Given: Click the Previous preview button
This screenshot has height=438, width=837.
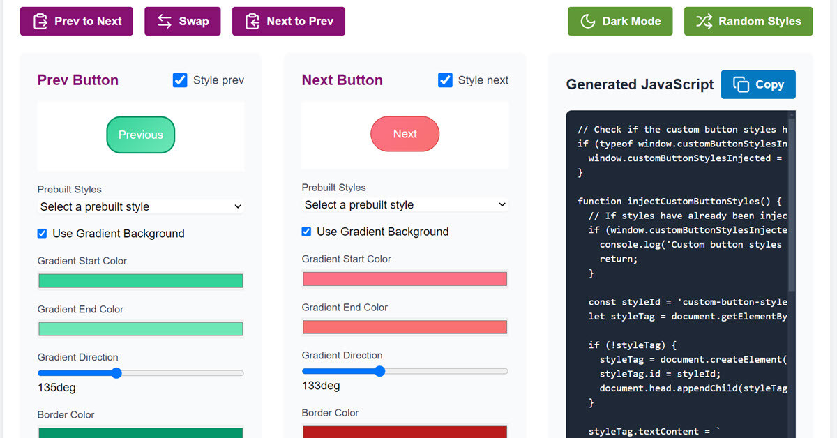Looking at the screenshot, I should (x=140, y=135).
